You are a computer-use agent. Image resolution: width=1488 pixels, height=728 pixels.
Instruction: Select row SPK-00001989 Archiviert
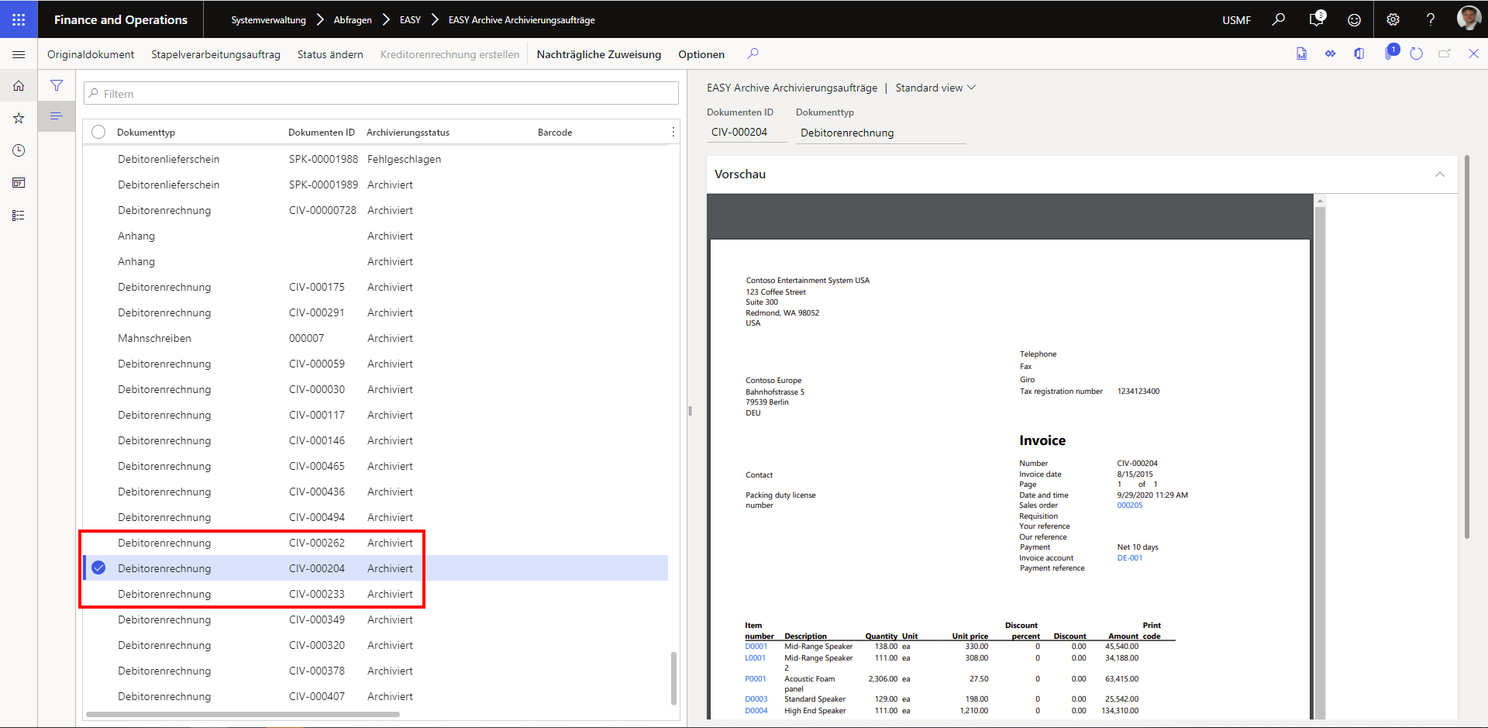coord(376,185)
